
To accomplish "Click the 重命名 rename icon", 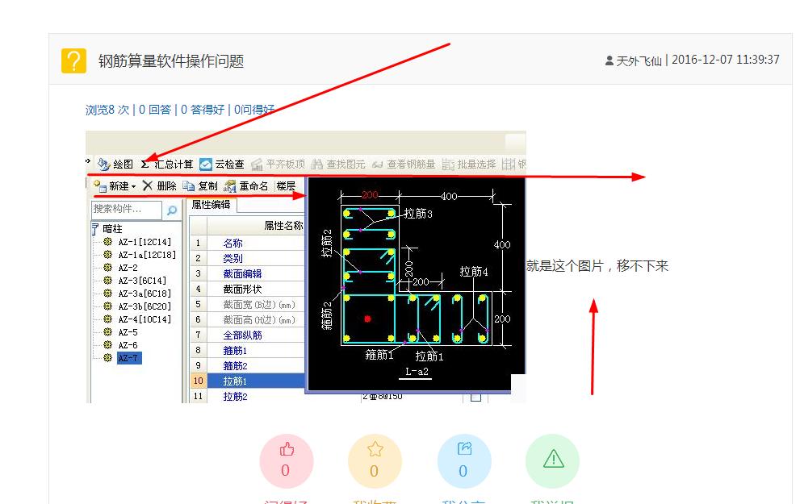I will pyautogui.click(x=229, y=186).
